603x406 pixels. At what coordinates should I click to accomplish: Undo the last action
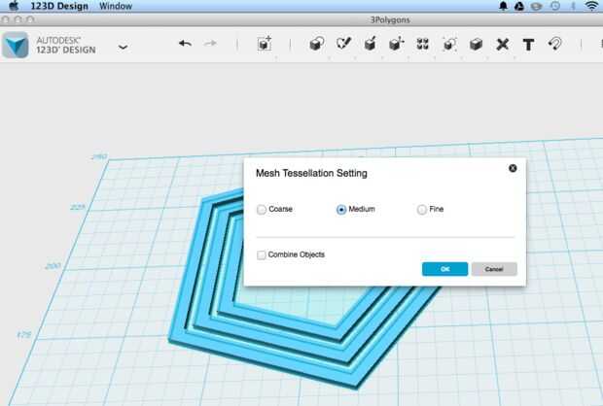(185, 44)
